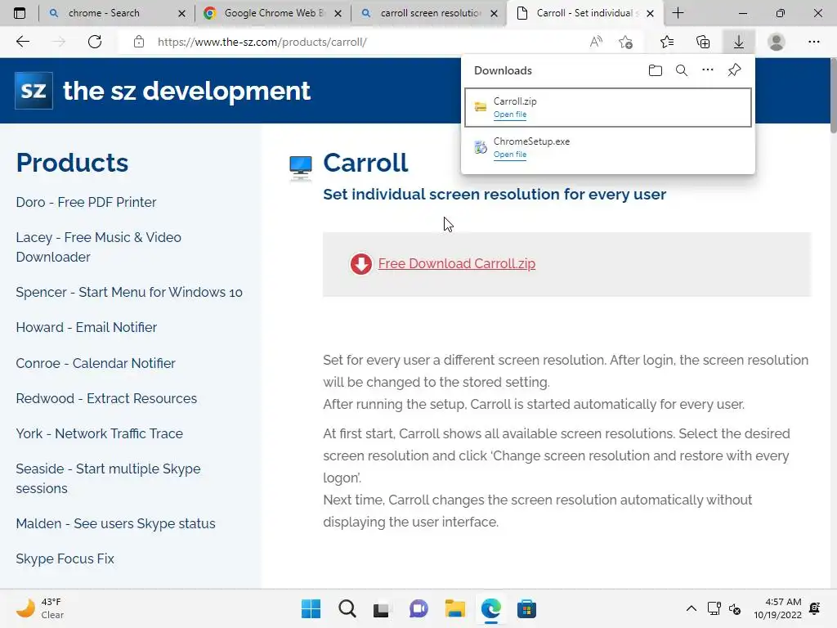Image resolution: width=837 pixels, height=628 pixels.
Task: Open Read aloud icon in address bar
Action: pos(596,42)
